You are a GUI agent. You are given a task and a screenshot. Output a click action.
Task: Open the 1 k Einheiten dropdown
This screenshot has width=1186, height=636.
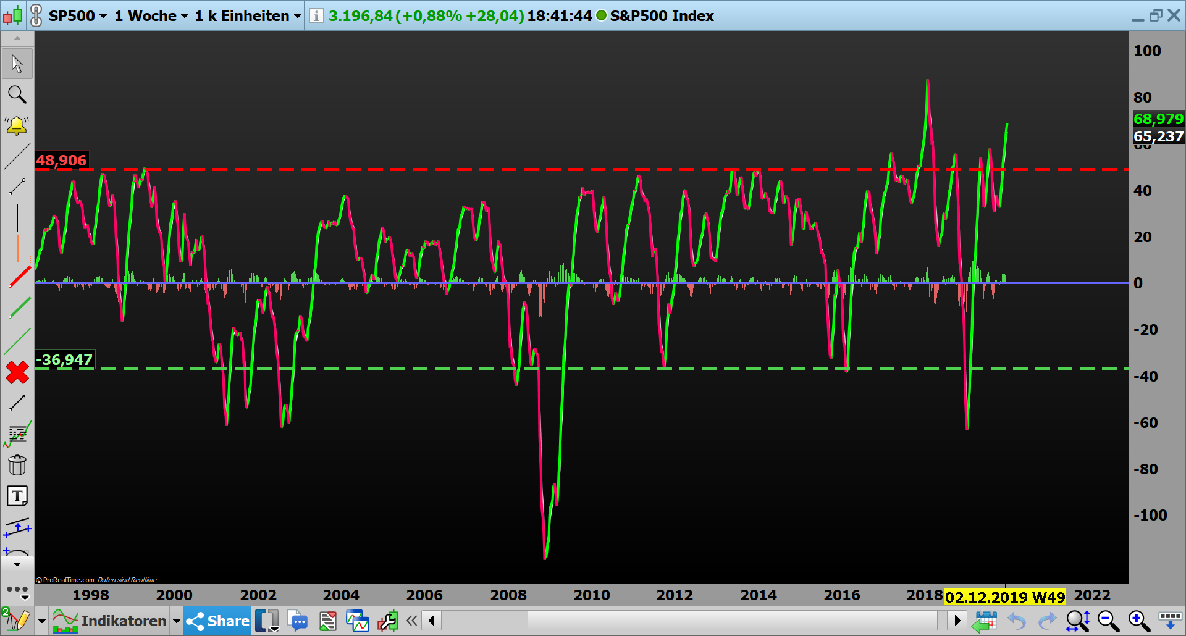tap(248, 15)
